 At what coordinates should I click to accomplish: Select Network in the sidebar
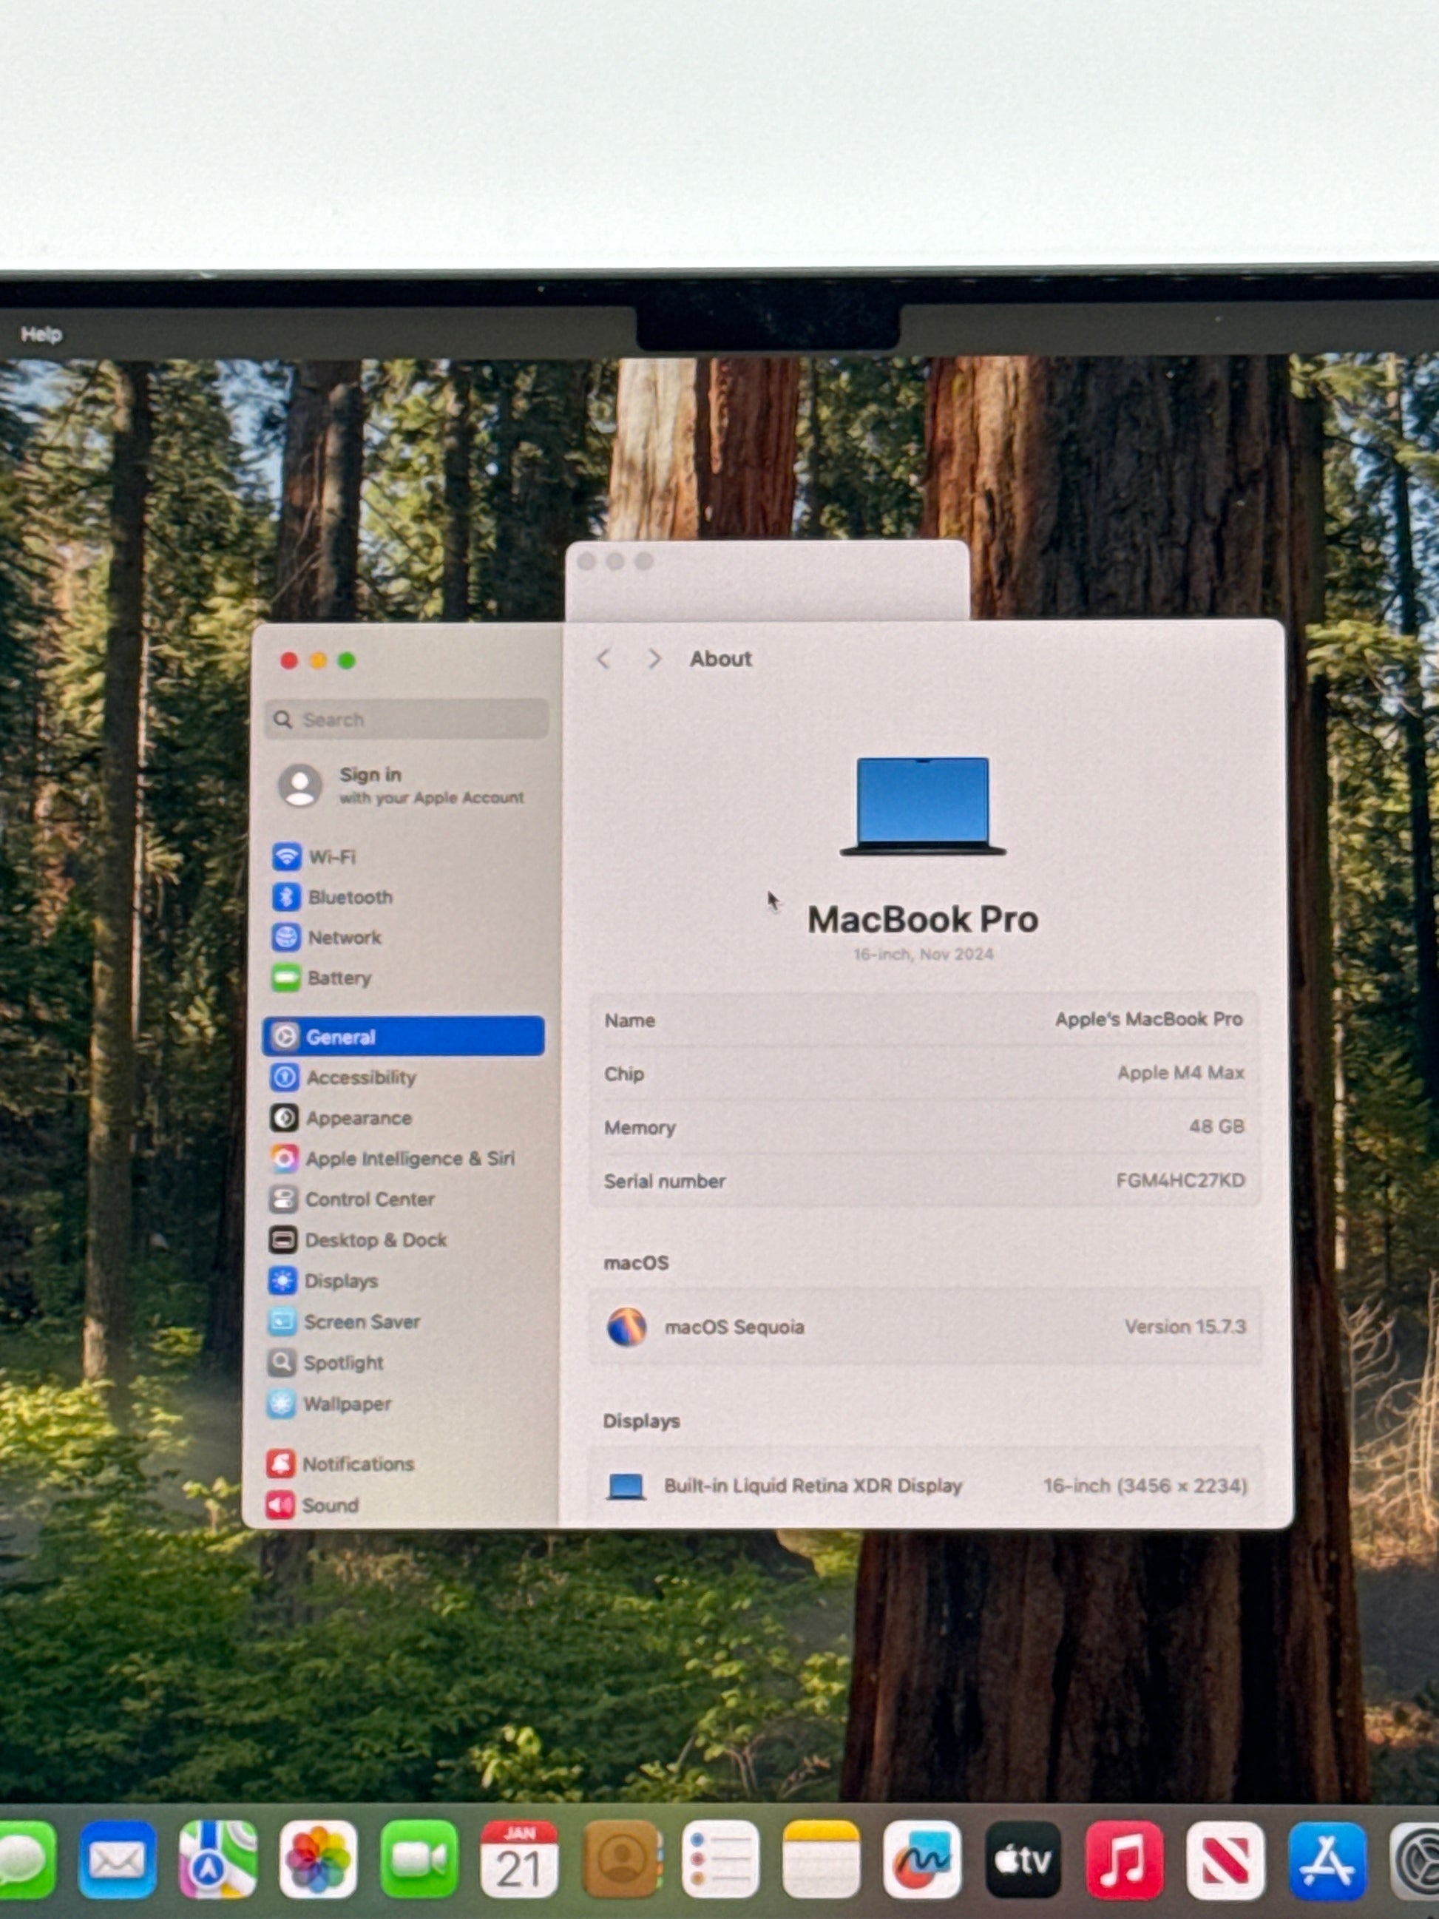[x=344, y=937]
